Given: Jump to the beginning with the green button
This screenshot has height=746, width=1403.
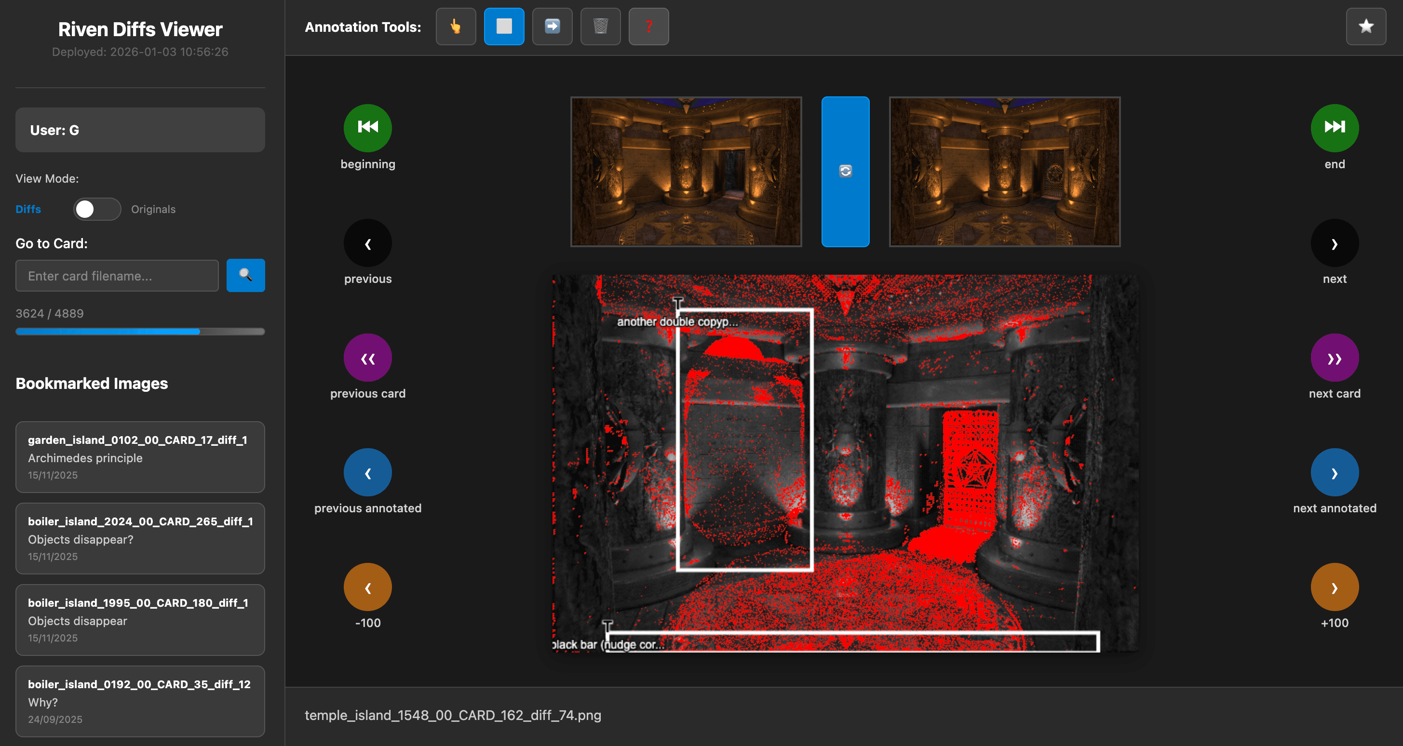Looking at the screenshot, I should click(368, 127).
